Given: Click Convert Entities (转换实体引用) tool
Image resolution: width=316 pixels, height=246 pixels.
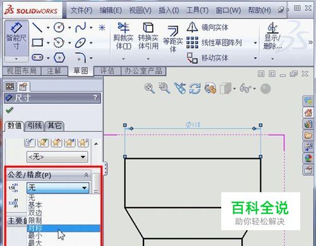Looking at the screenshot, I should (x=149, y=37).
